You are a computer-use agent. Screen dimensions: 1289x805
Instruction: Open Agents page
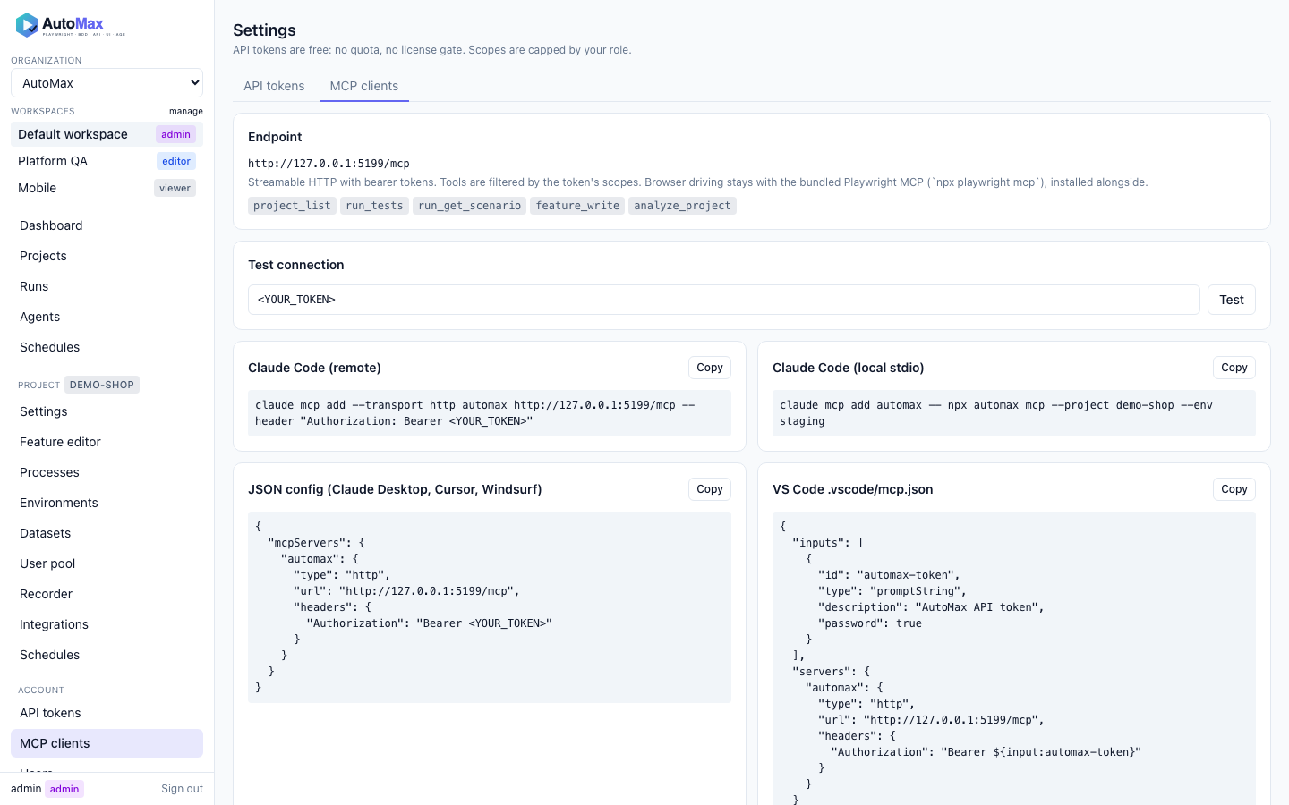pos(107,317)
